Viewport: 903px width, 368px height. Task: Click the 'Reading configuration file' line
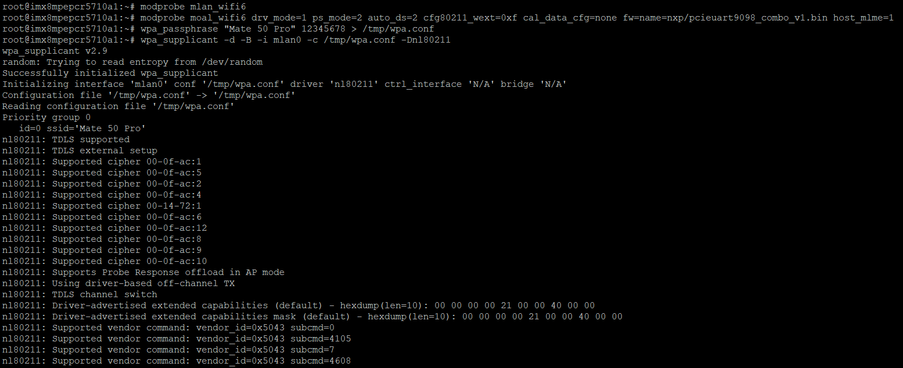pyautogui.click(x=118, y=106)
